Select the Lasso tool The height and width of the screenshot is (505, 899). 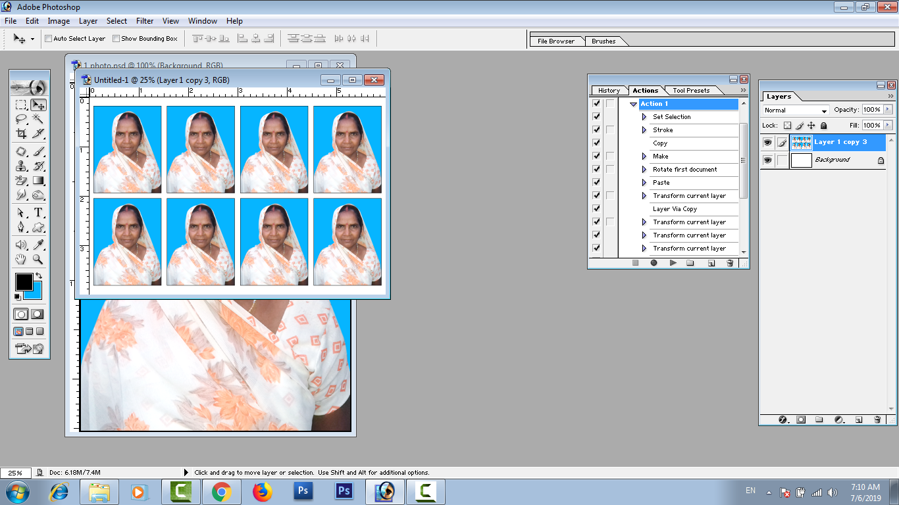(x=21, y=119)
